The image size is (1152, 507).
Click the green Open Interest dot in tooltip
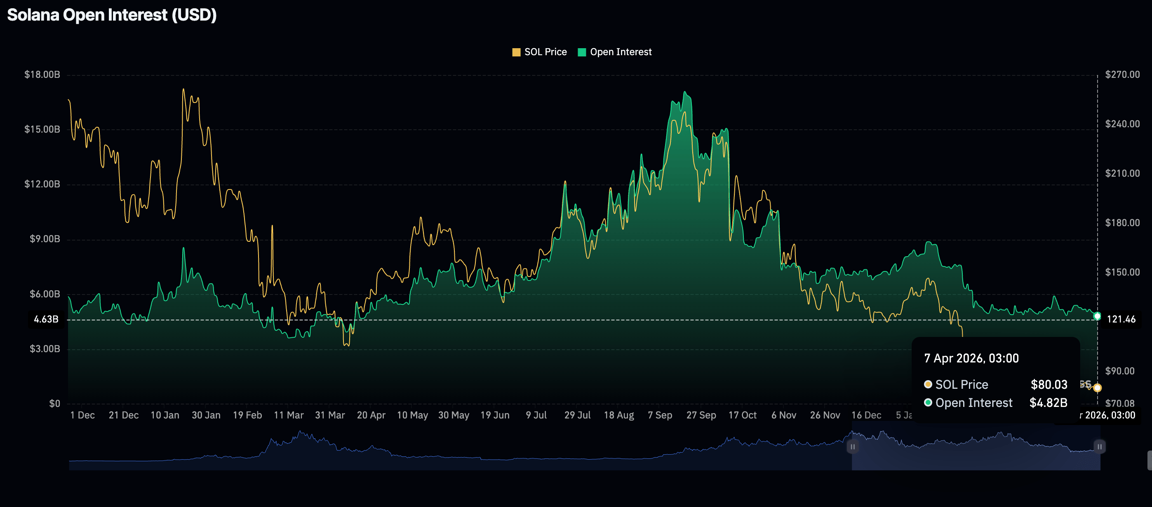pos(928,402)
